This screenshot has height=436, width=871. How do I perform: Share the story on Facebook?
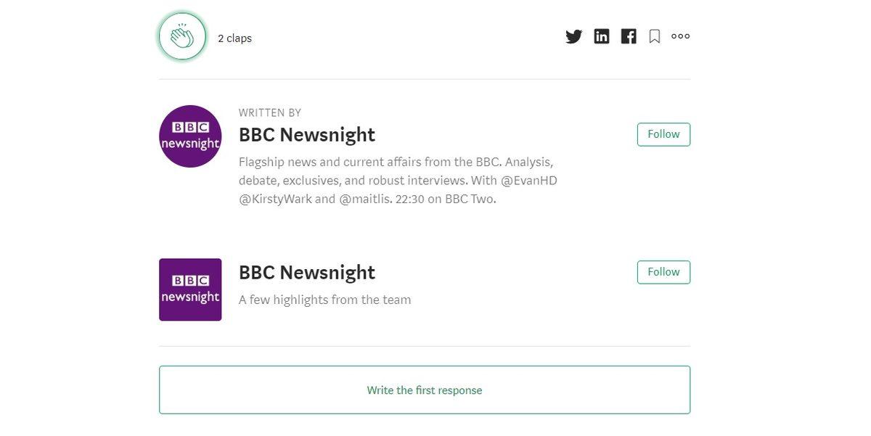click(629, 36)
